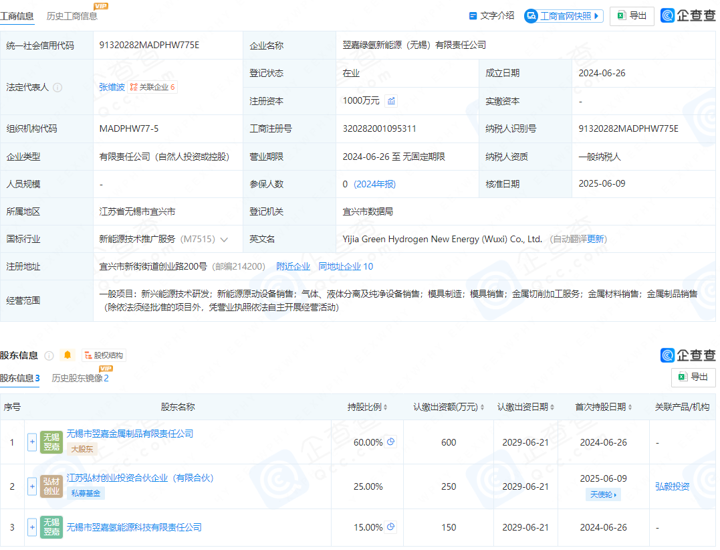
Task: Click logo of 无锡市翌嘉金属制品有限责任公司
Action: (51, 442)
